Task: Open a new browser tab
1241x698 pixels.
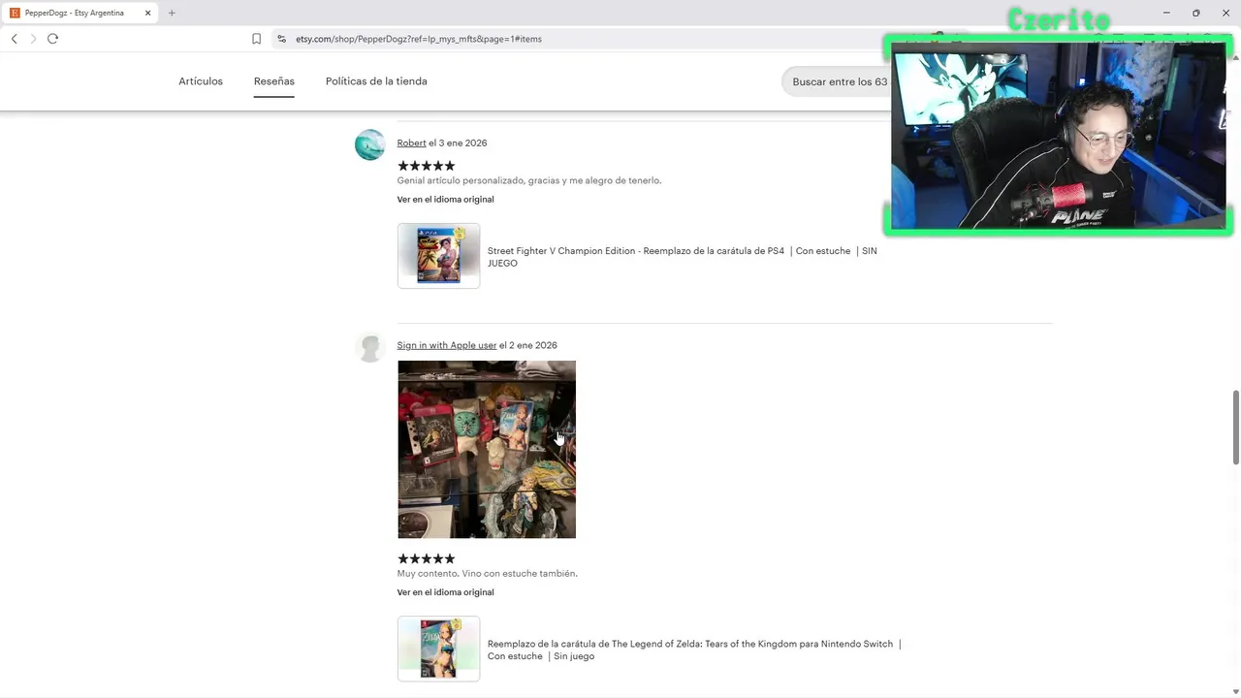Action: click(172, 13)
